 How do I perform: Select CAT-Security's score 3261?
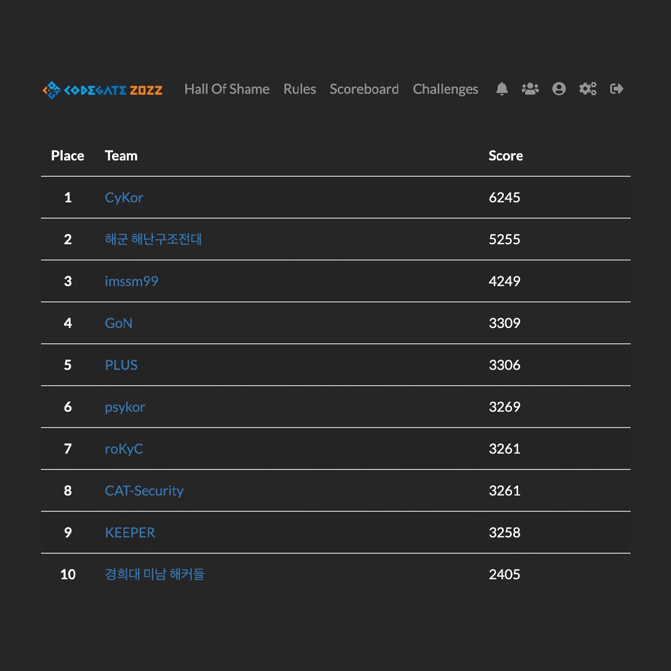click(x=504, y=491)
